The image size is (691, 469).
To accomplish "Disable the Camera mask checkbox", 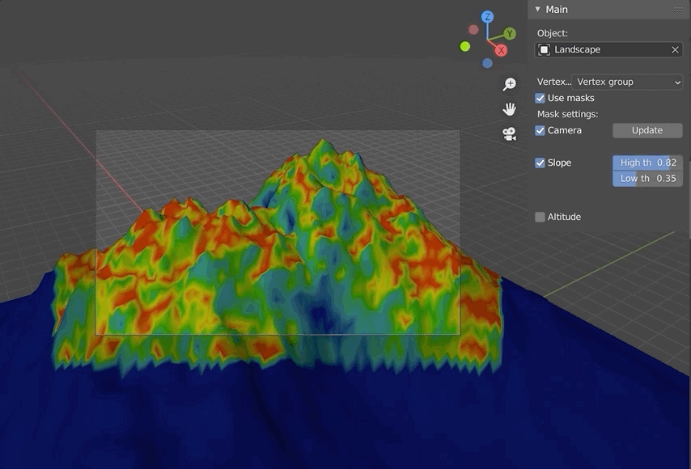I will tap(540, 131).
